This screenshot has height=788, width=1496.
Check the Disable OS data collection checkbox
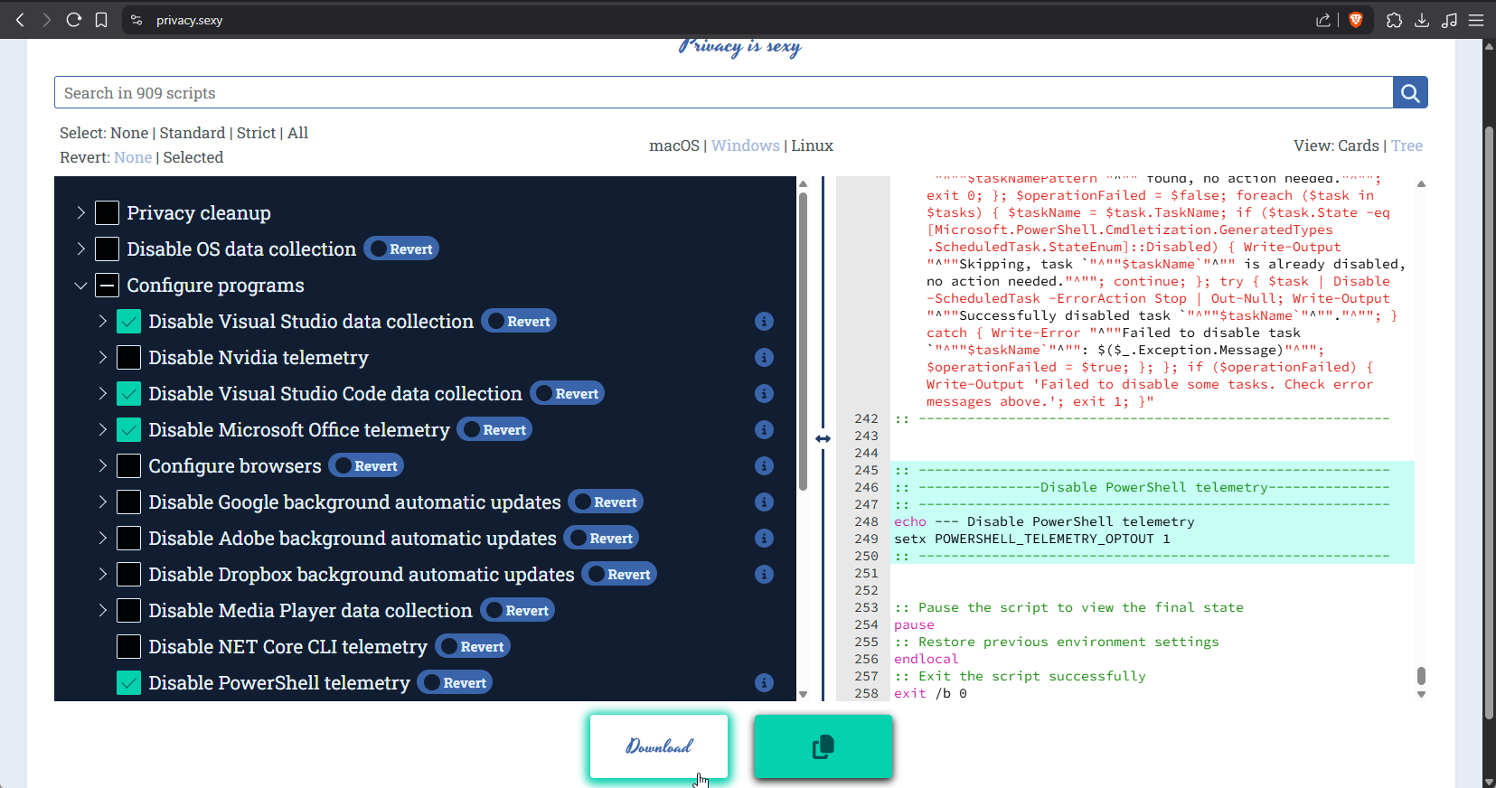pos(107,249)
